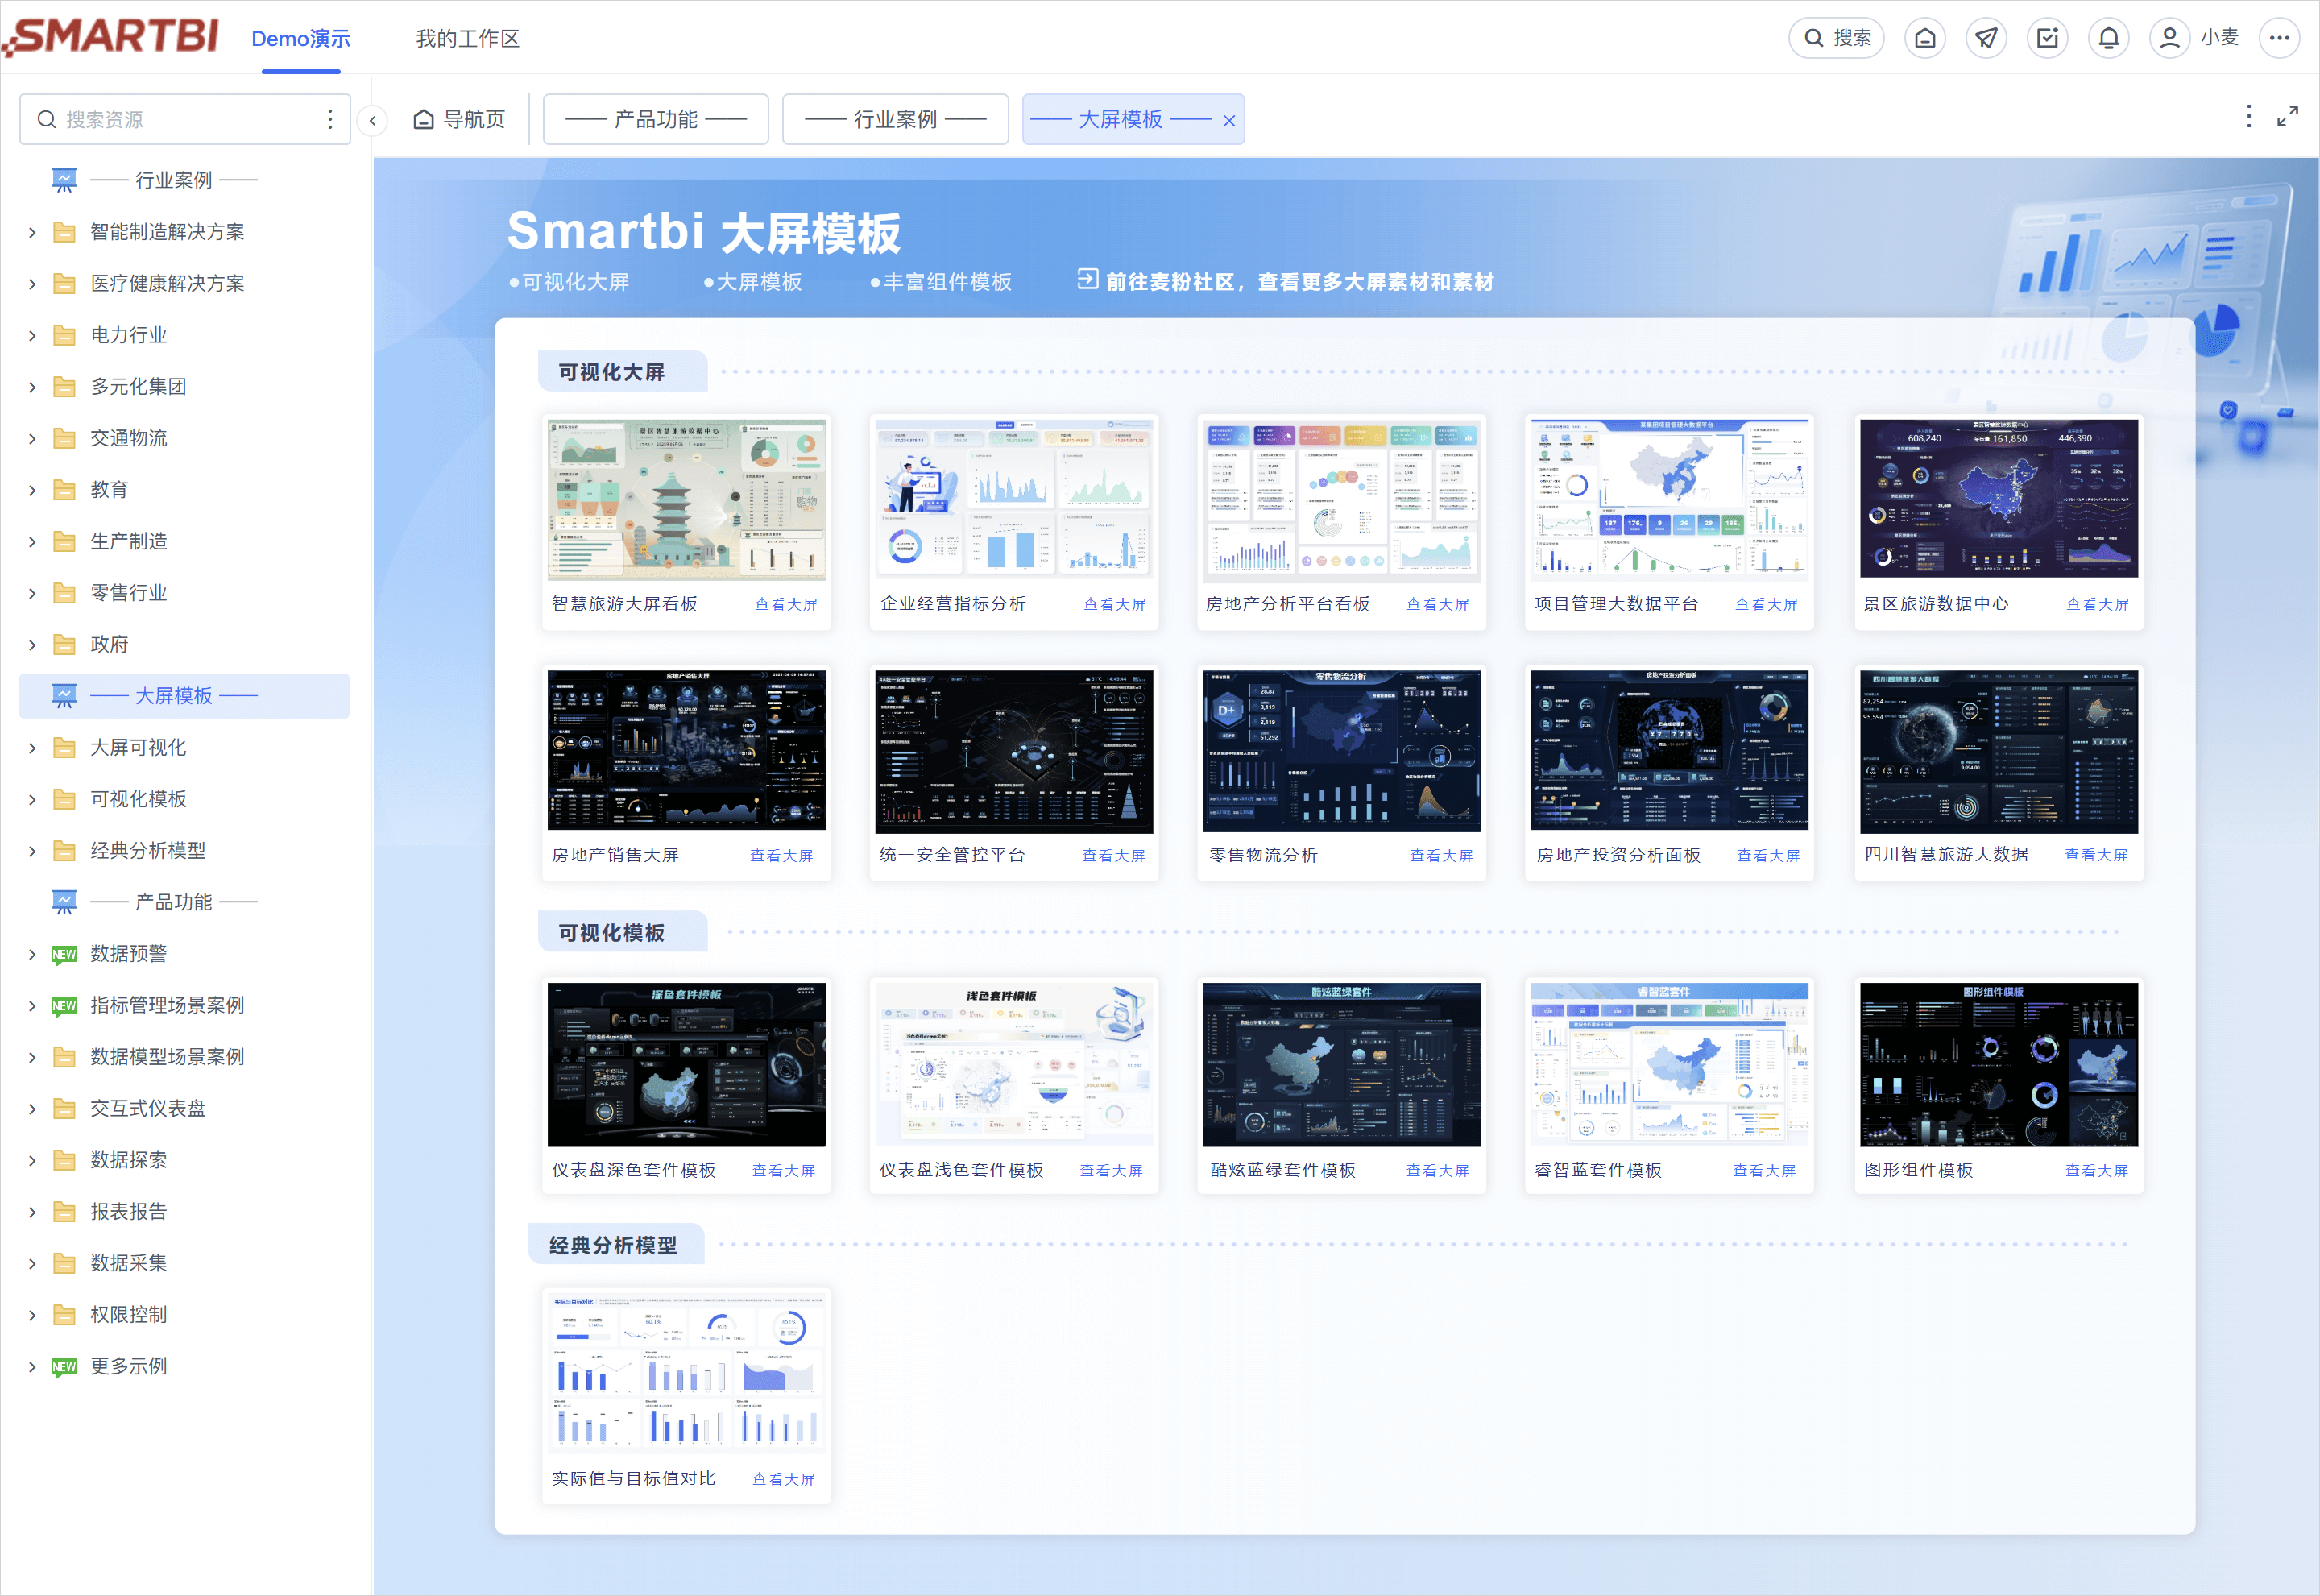
Task: Switch to Demo演示 top menu
Action: point(300,38)
